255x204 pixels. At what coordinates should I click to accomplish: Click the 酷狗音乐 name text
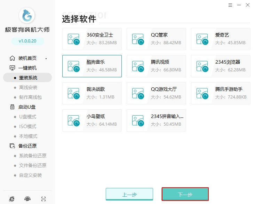point(96,62)
